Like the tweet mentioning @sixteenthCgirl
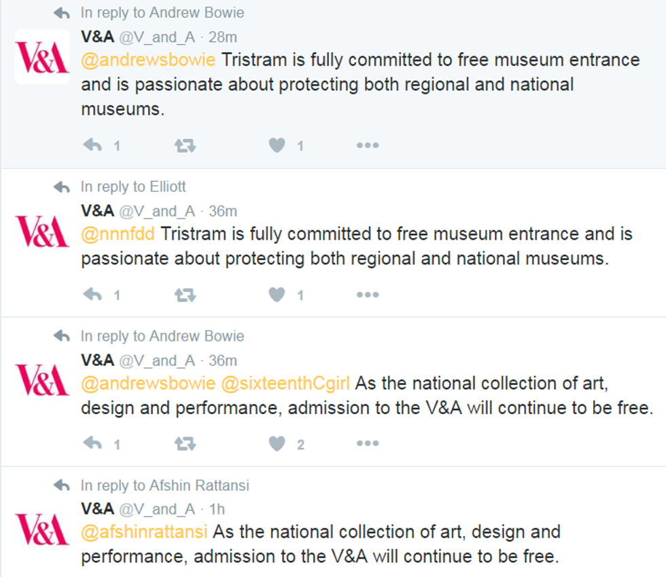Screen dimensions: 666x577 277,444
